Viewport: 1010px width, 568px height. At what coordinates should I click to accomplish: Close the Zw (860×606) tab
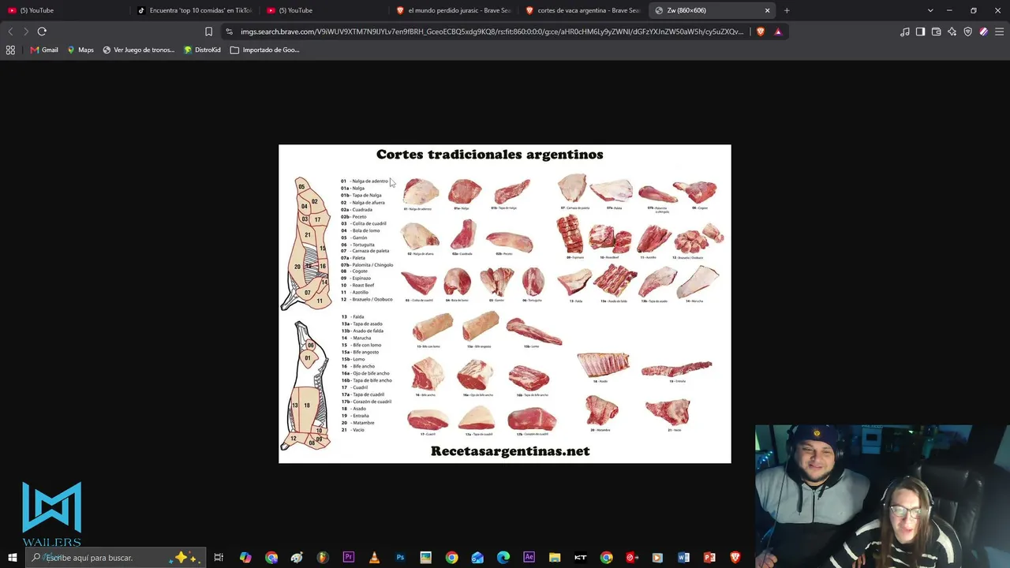[767, 10]
